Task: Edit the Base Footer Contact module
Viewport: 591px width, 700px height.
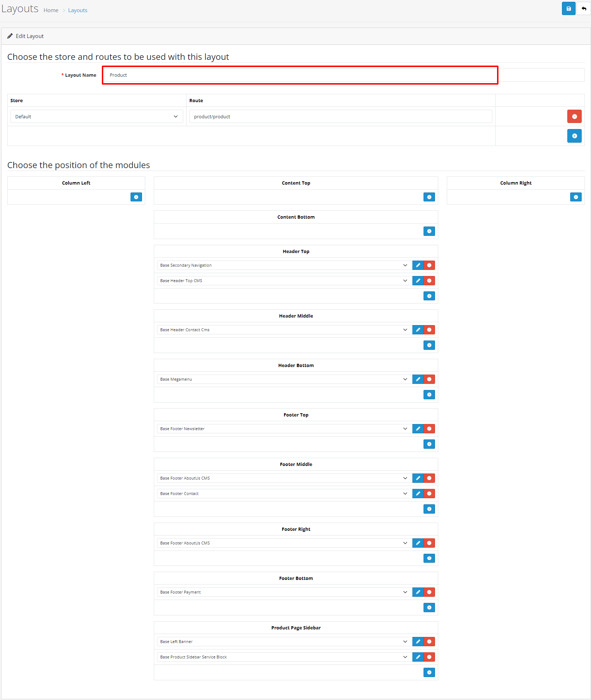Action: 418,494
